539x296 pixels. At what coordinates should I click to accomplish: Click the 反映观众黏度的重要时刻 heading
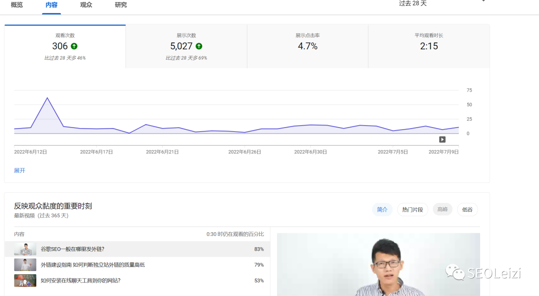(53, 206)
